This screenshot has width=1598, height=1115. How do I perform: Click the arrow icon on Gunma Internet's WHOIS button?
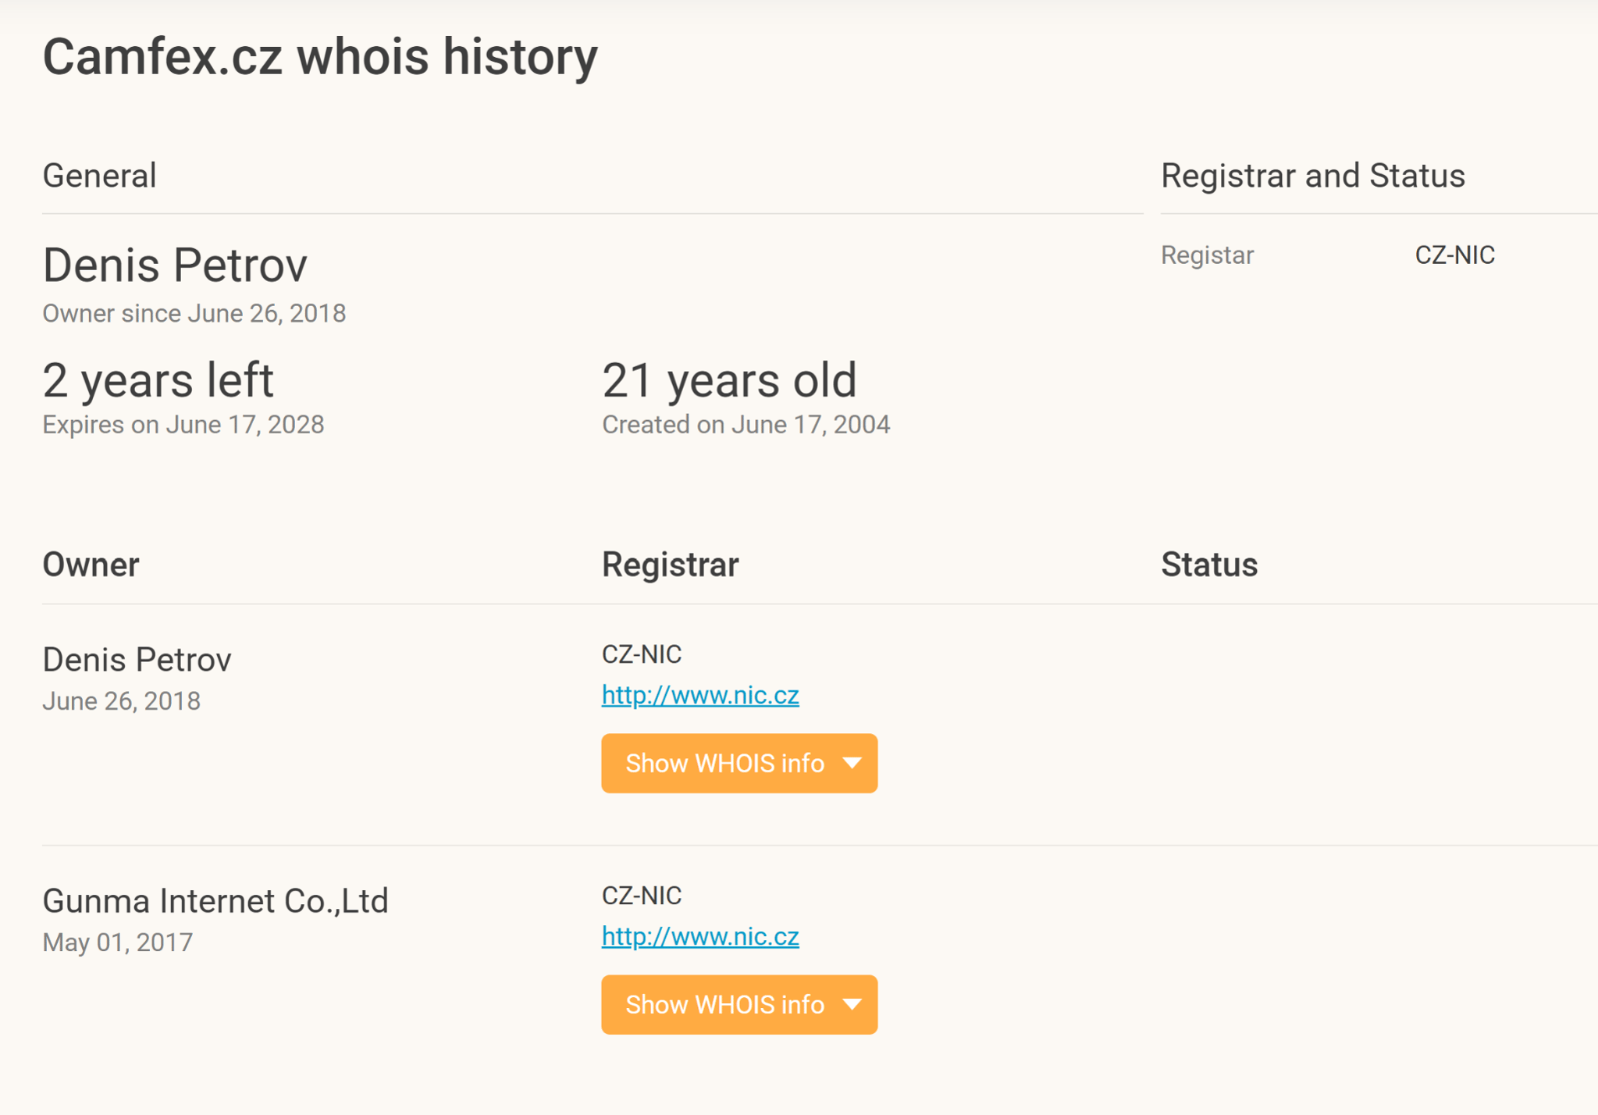click(x=852, y=1004)
